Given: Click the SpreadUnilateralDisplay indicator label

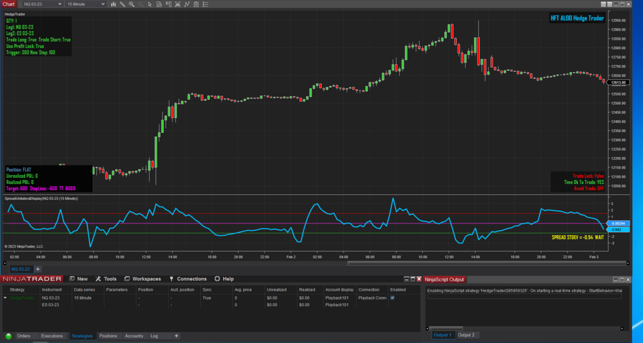Looking at the screenshot, I should tap(41, 199).
